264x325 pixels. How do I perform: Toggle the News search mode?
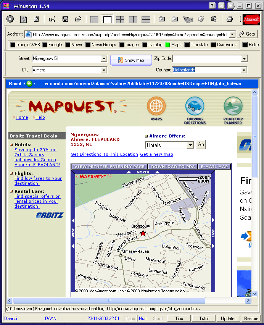click(x=74, y=45)
